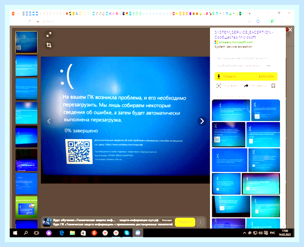Open the ad options three-dot menu
The width and height of the screenshot is (304, 247).
[201, 222]
